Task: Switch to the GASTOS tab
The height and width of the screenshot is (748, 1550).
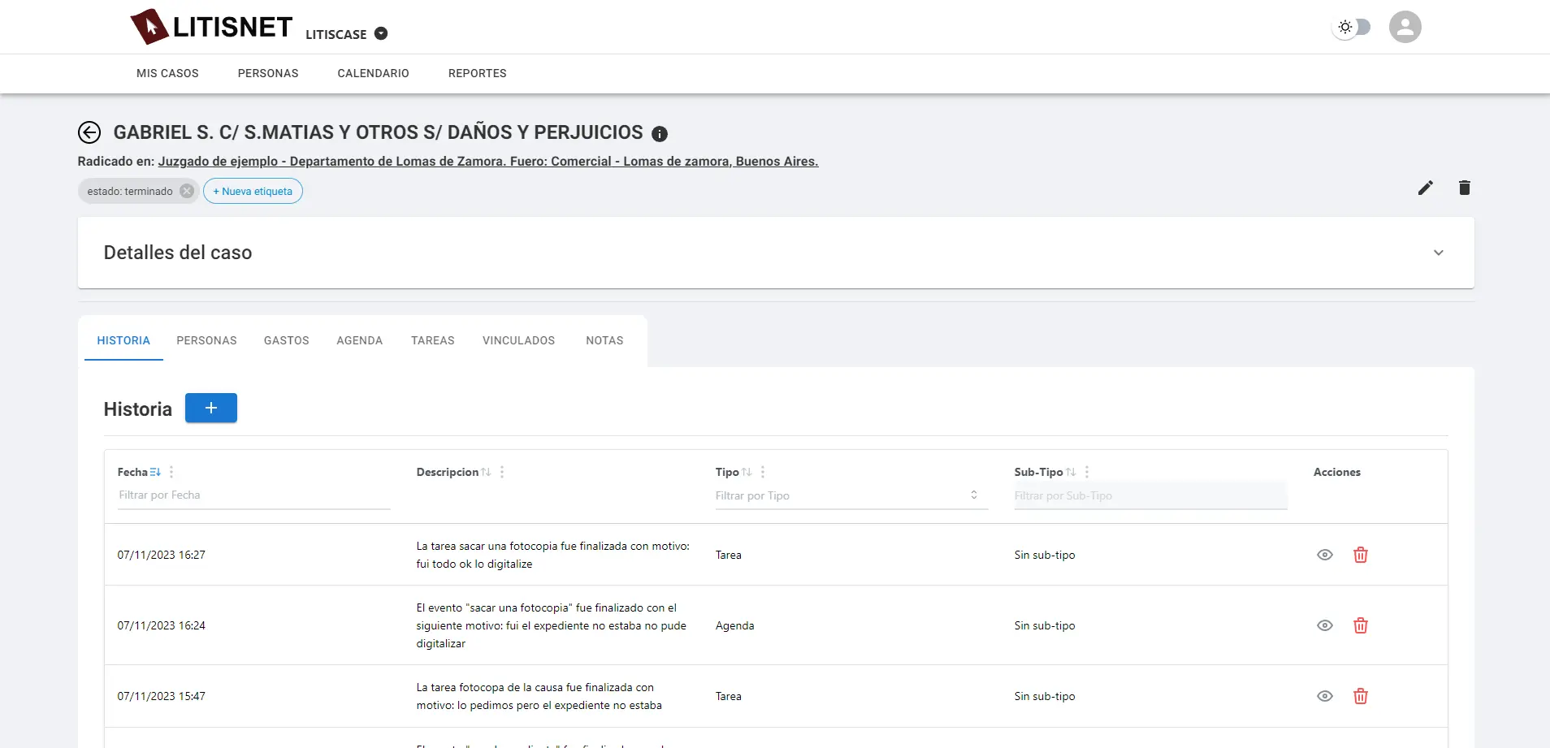Action: click(x=286, y=340)
